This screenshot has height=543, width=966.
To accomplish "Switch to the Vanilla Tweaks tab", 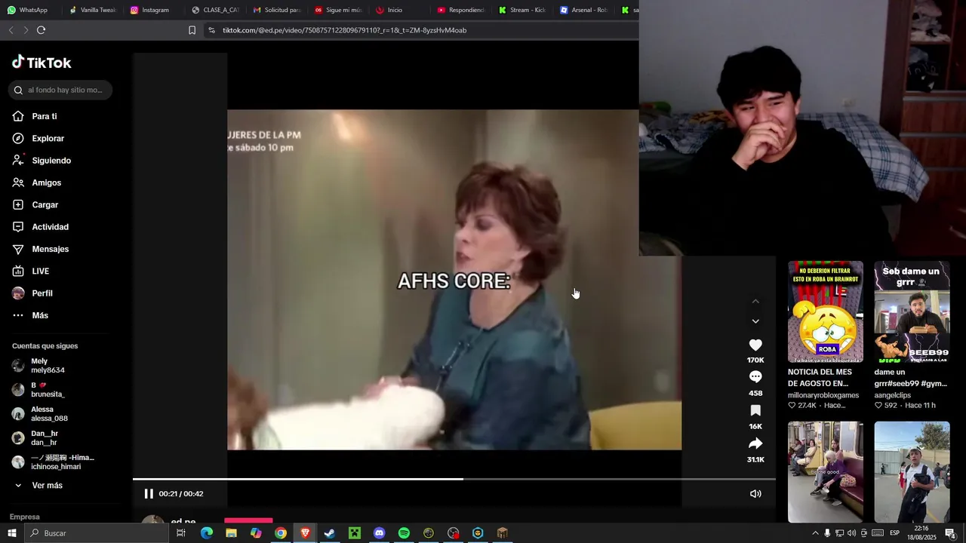I will [x=92, y=10].
